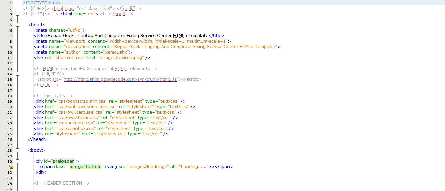Click the HEADER SECTION comment

pos(61,183)
